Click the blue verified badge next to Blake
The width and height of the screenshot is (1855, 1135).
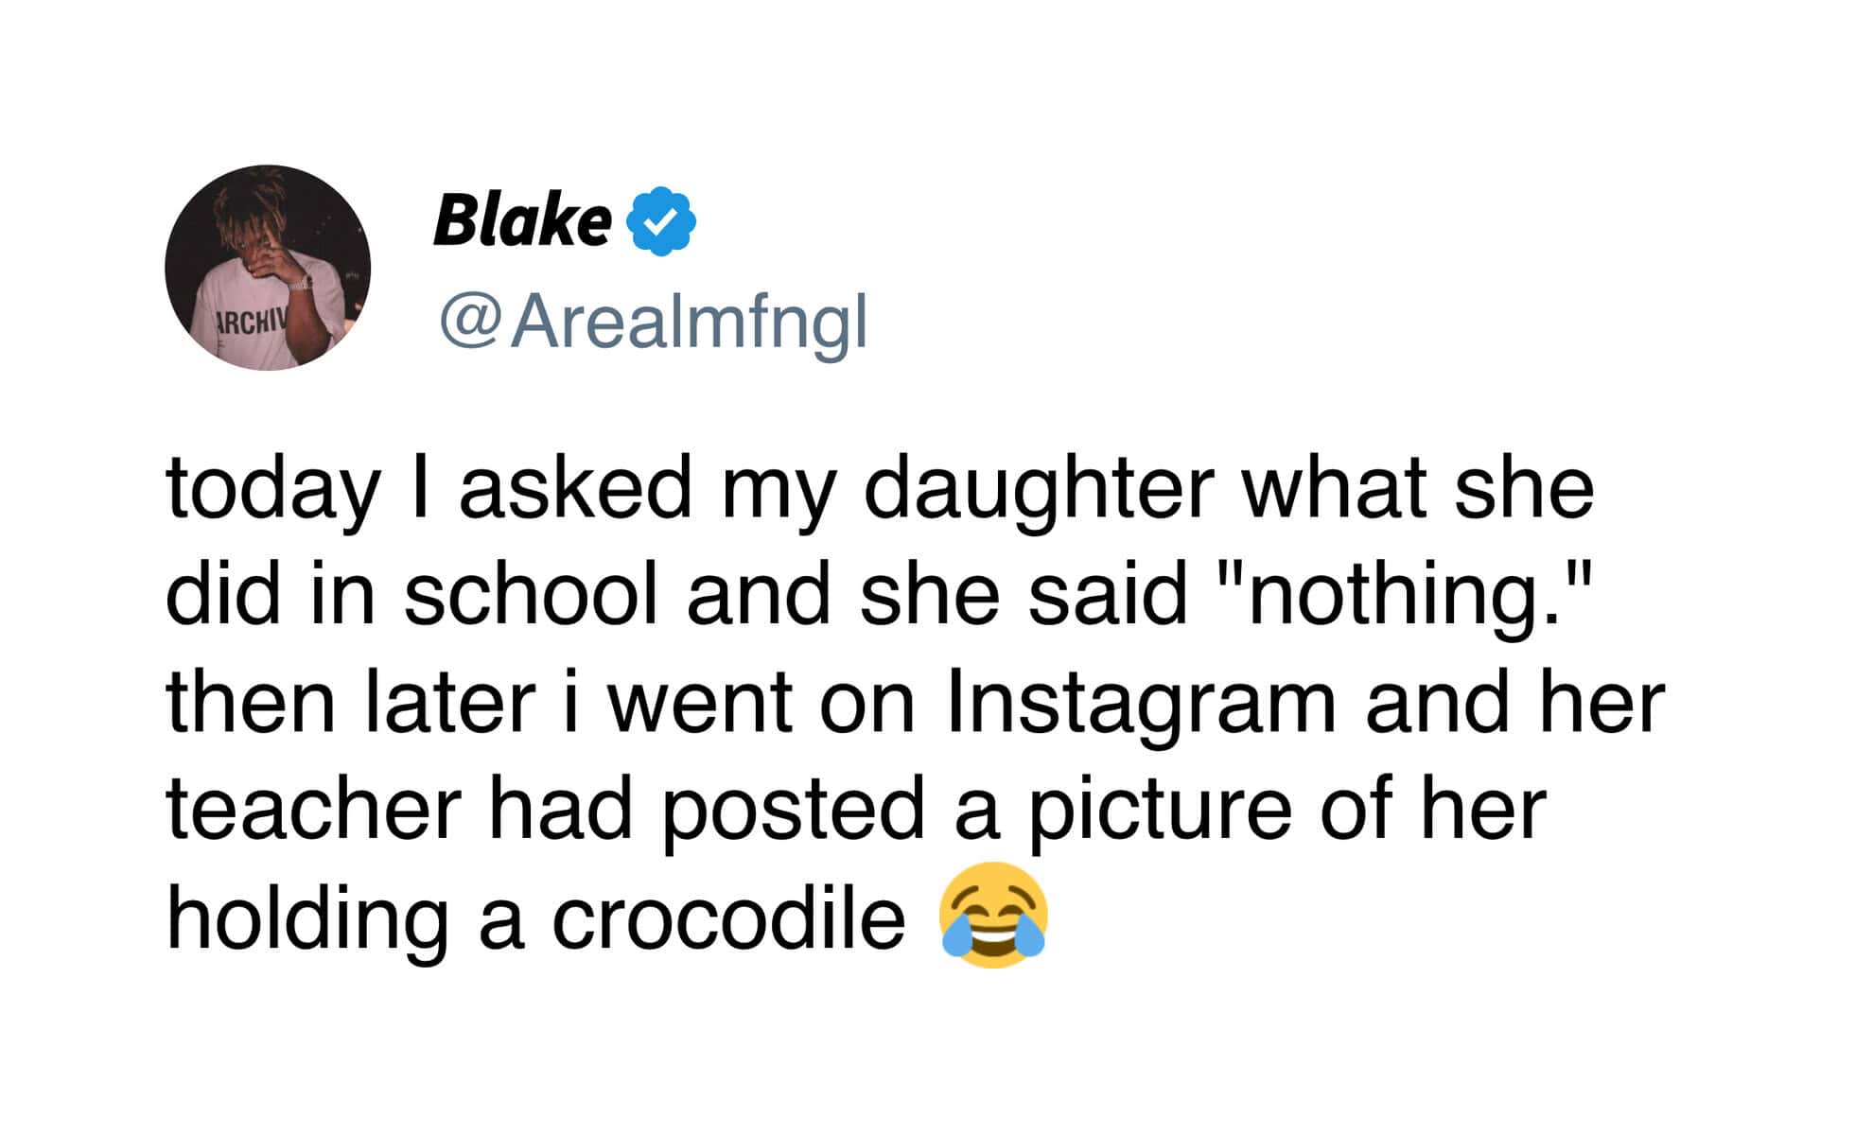click(x=662, y=221)
